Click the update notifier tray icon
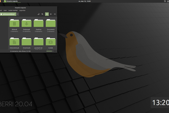Screen dimensions: 169x113 click(165, 1)
